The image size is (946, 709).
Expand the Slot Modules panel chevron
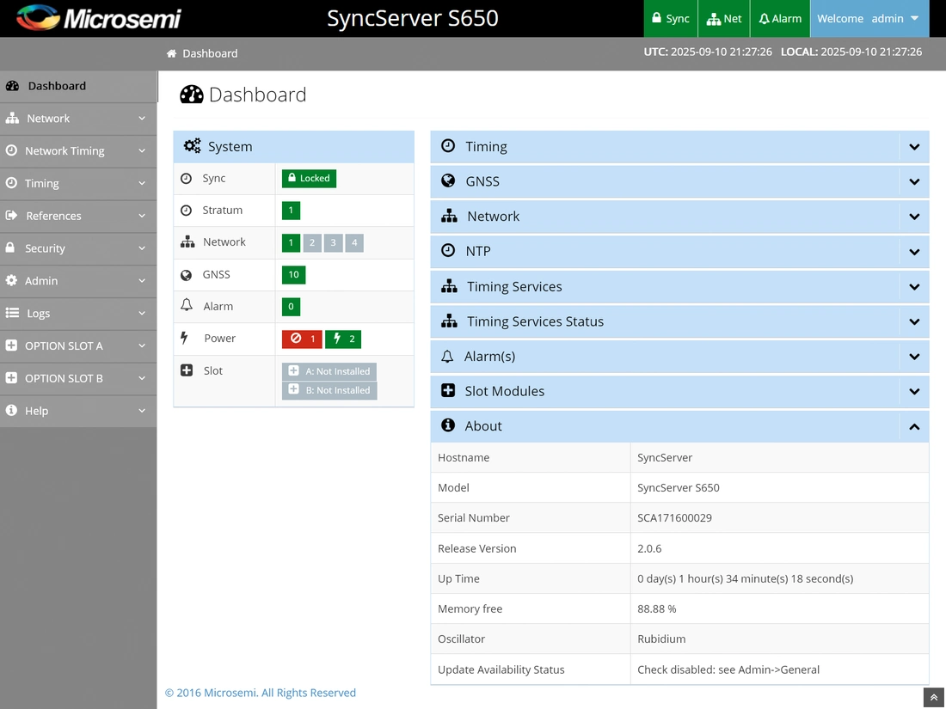click(x=914, y=391)
